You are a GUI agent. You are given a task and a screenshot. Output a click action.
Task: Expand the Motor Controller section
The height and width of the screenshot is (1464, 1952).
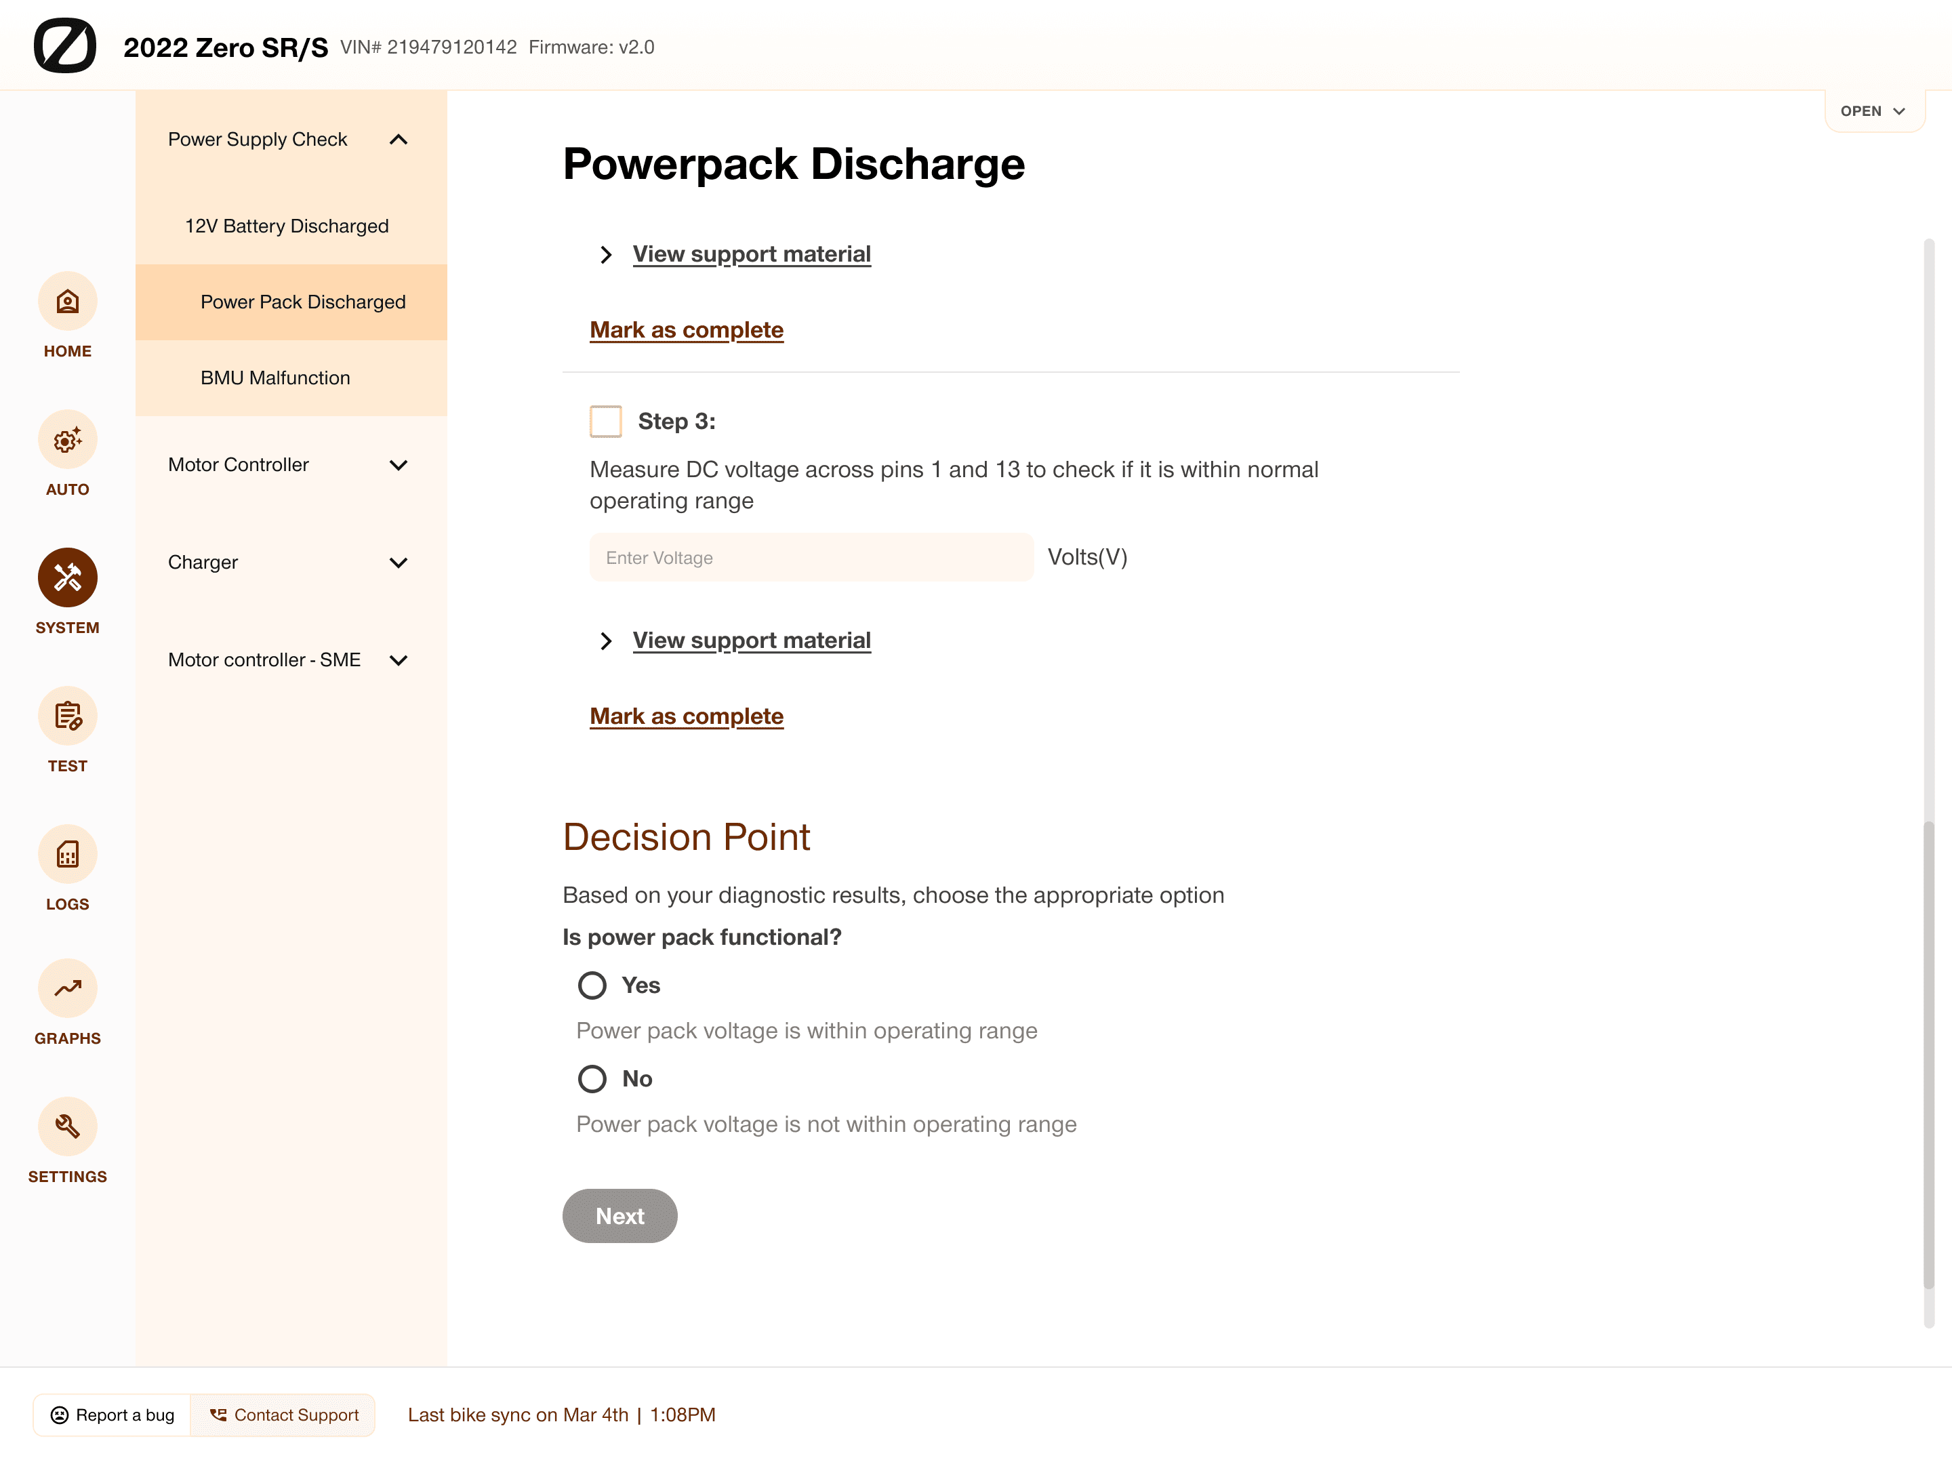coord(398,465)
